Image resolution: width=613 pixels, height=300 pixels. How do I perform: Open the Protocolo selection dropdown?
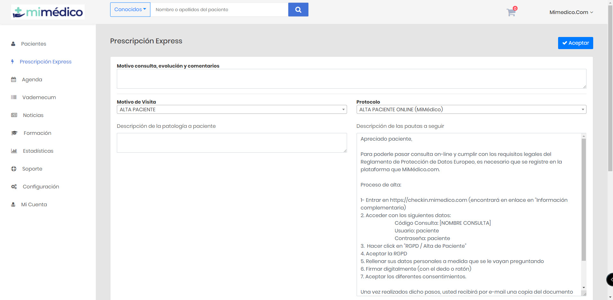tap(471, 109)
